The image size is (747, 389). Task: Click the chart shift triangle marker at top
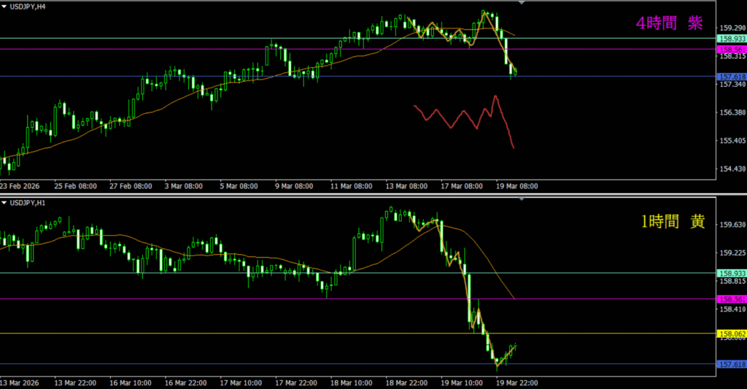tap(521, 4)
